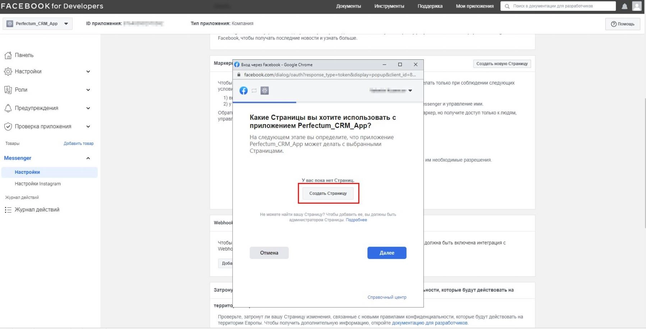Open the Подробнее link in popup
This screenshot has height=329, width=646.
356,220
